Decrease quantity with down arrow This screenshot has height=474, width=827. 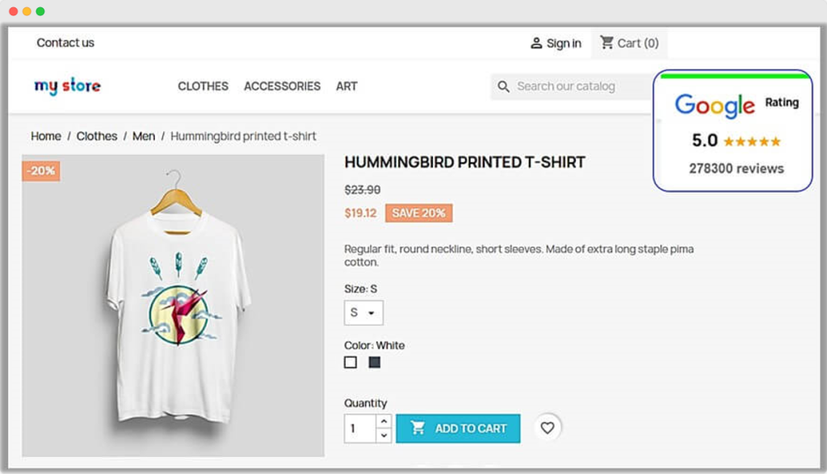[x=384, y=435]
